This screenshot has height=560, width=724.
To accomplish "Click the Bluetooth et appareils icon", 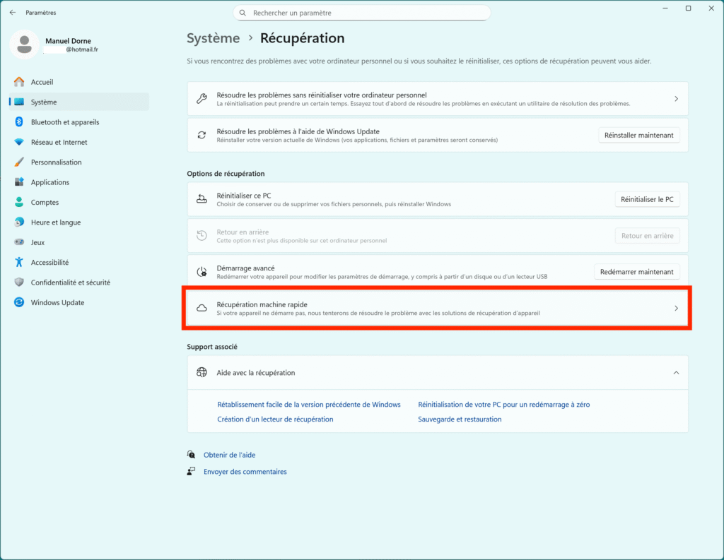I will click(x=19, y=122).
